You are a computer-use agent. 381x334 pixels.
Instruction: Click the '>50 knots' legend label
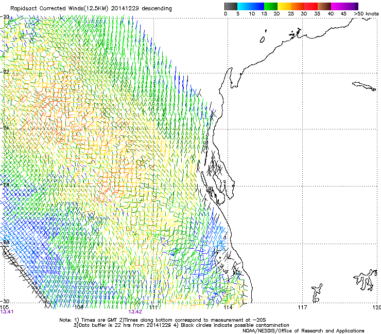[x=366, y=14]
